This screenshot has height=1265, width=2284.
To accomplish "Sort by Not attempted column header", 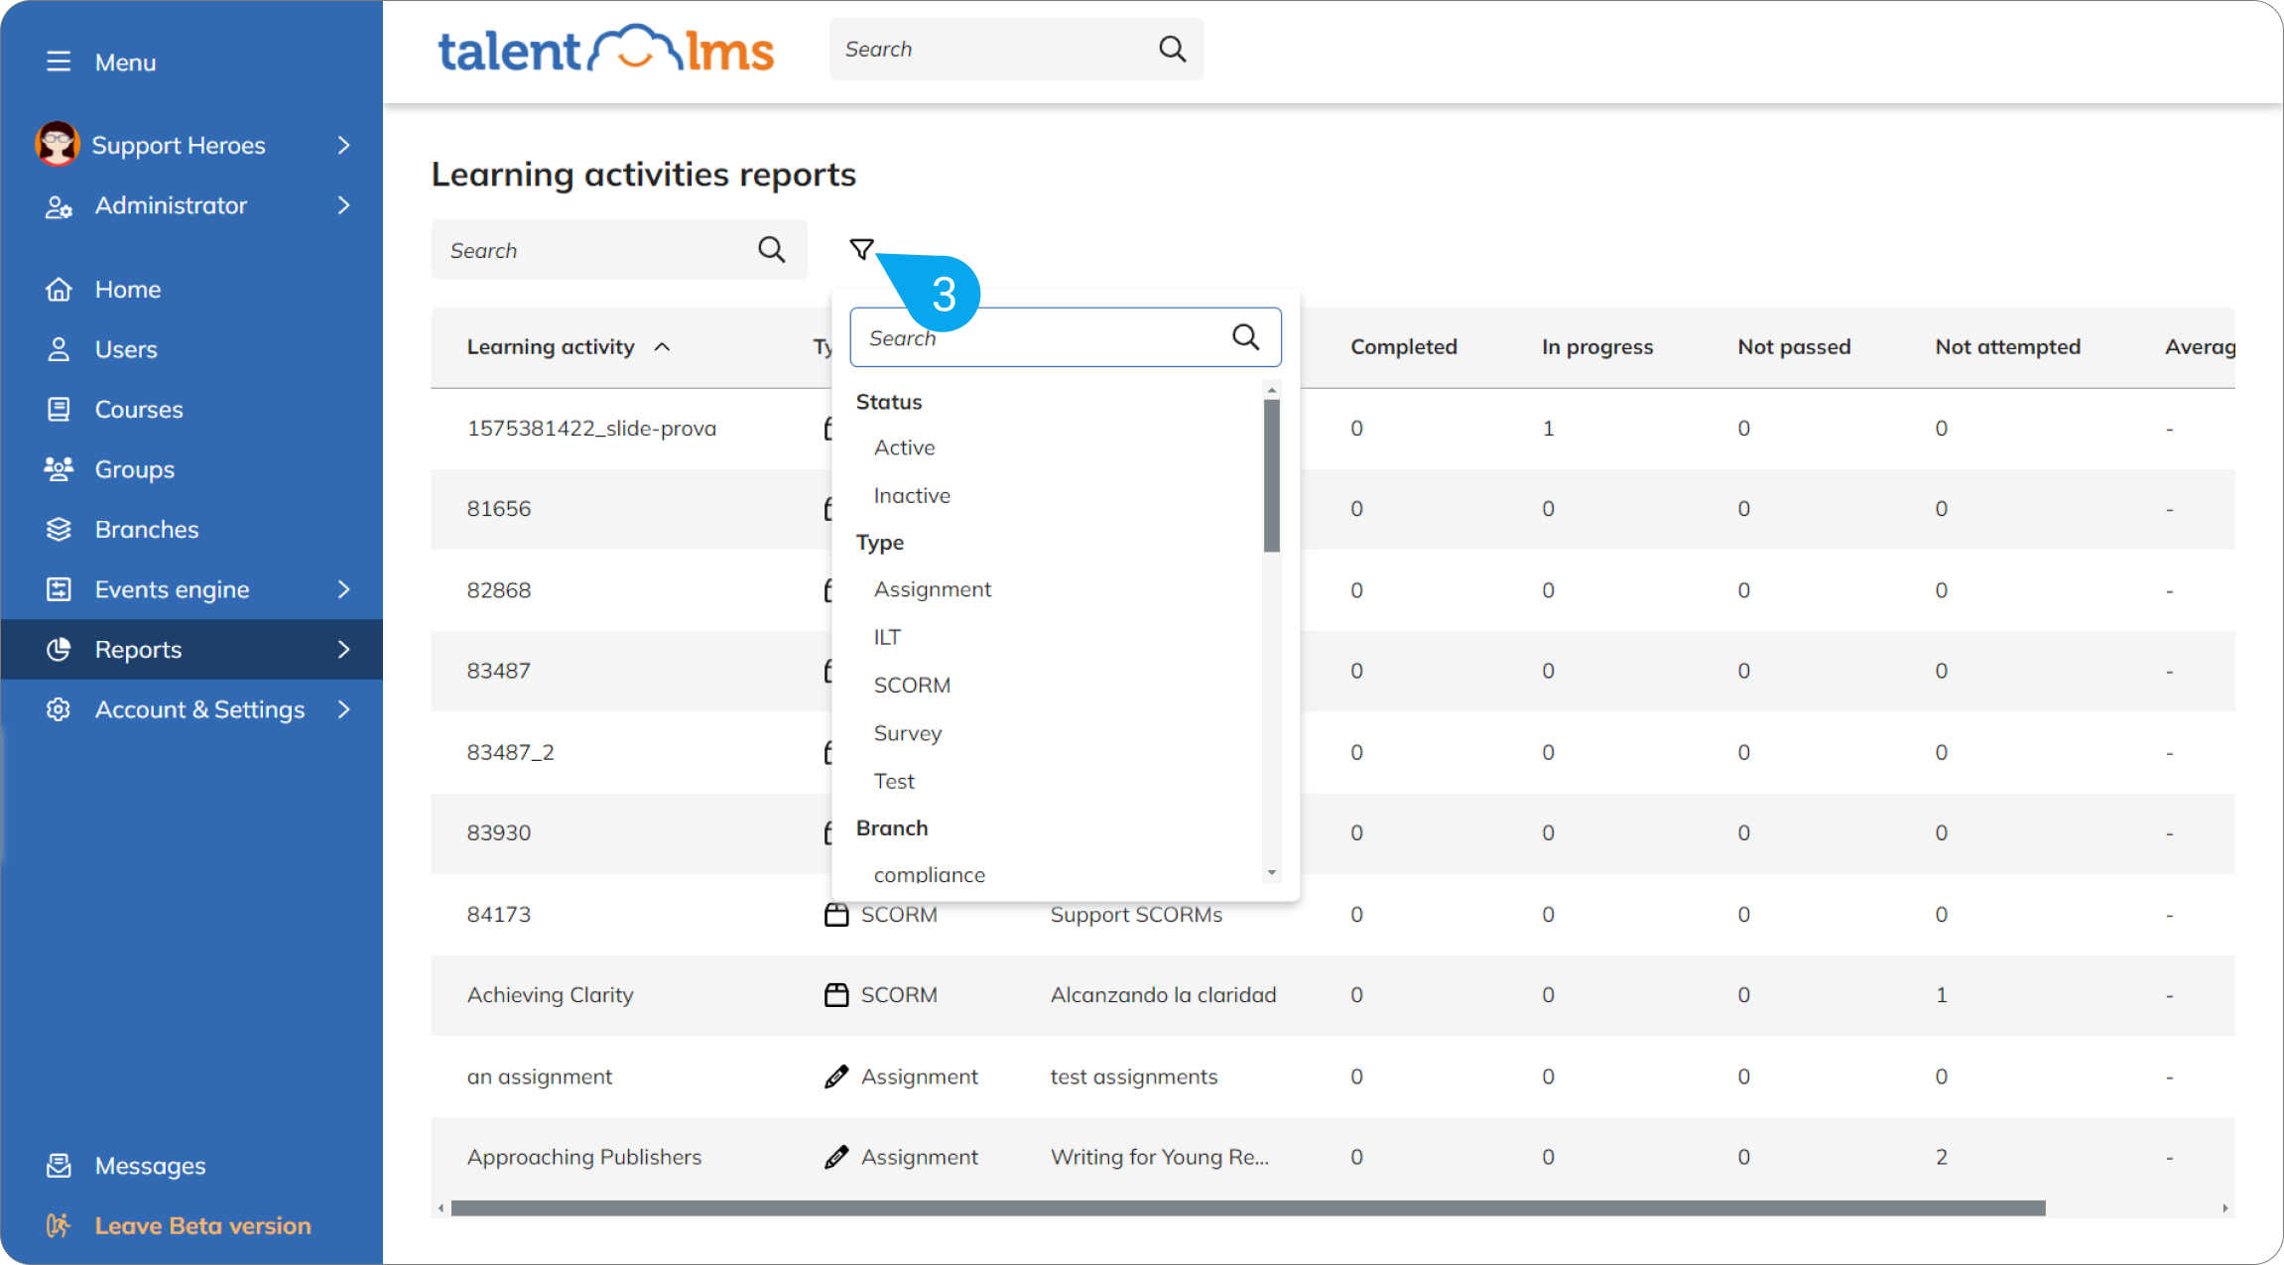I will coord(2007,347).
